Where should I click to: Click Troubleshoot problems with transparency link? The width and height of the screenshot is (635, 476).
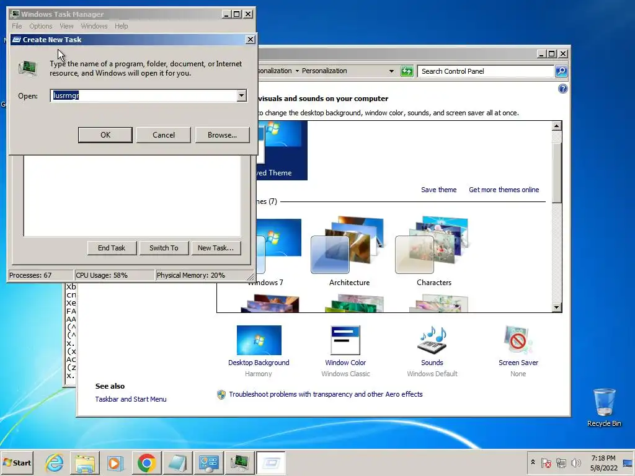point(326,394)
